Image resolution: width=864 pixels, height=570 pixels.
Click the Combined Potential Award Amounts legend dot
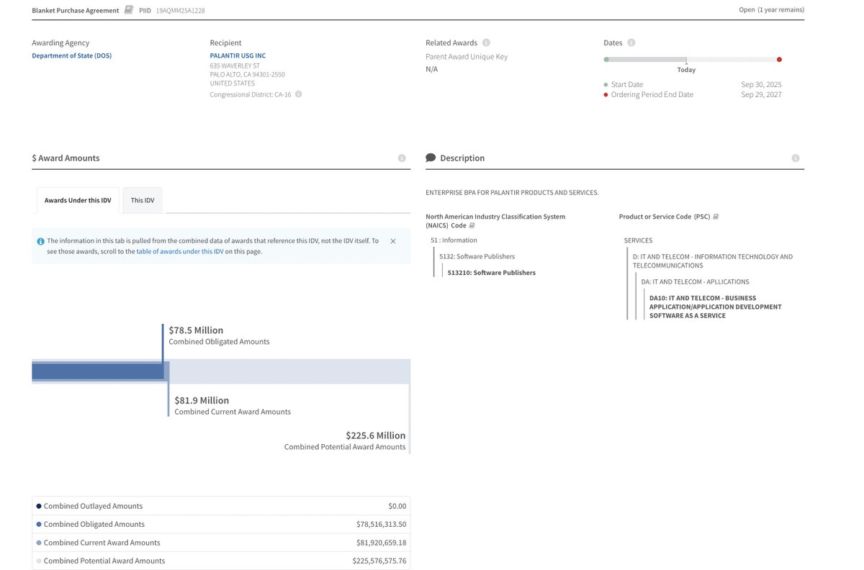click(39, 561)
